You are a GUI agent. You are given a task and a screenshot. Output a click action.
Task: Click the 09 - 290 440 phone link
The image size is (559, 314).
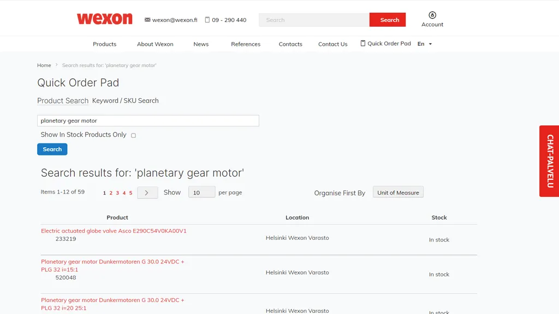click(229, 20)
